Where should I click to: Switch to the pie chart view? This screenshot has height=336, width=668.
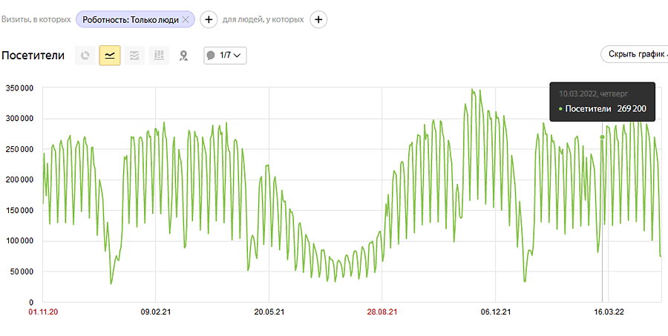click(x=85, y=55)
